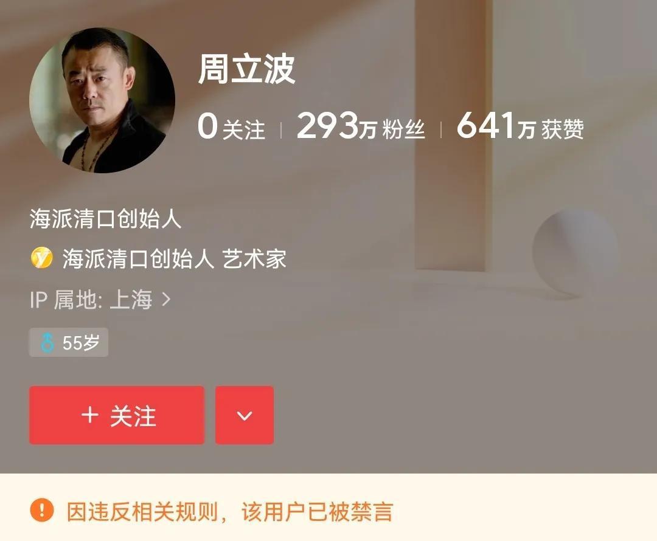Image resolution: width=657 pixels, height=541 pixels.
Task: Tap the plus sign in follow button
Action: (x=90, y=415)
